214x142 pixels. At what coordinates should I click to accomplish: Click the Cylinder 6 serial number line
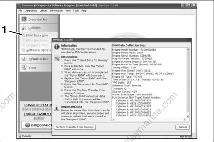(133, 115)
